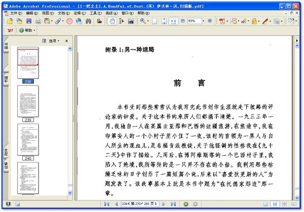Select the Snapshot camera tool
This screenshot has width=304, height=212.
pyautogui.click(x=131, y=21)
